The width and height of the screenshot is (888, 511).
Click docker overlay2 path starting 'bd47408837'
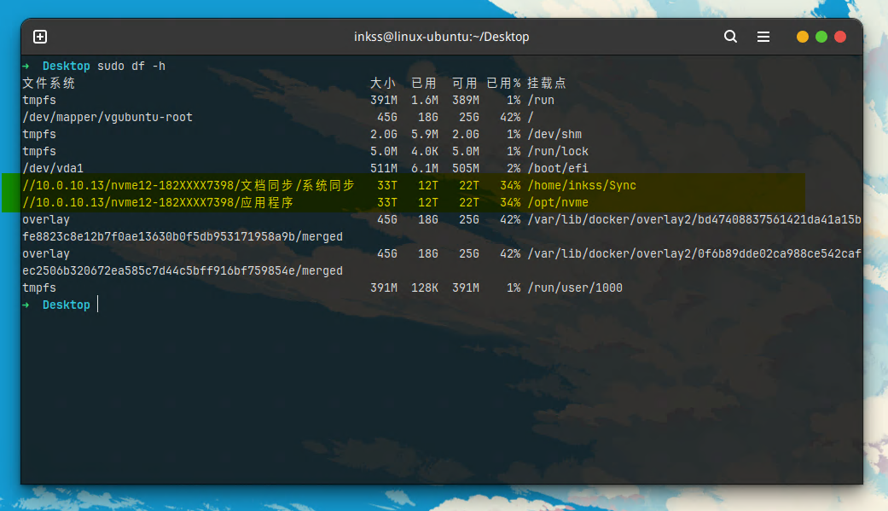(x=694, y=219)
